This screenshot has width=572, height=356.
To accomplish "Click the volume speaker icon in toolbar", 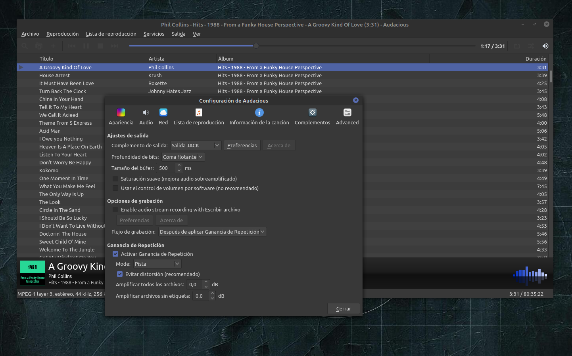I will coord(545,46).
